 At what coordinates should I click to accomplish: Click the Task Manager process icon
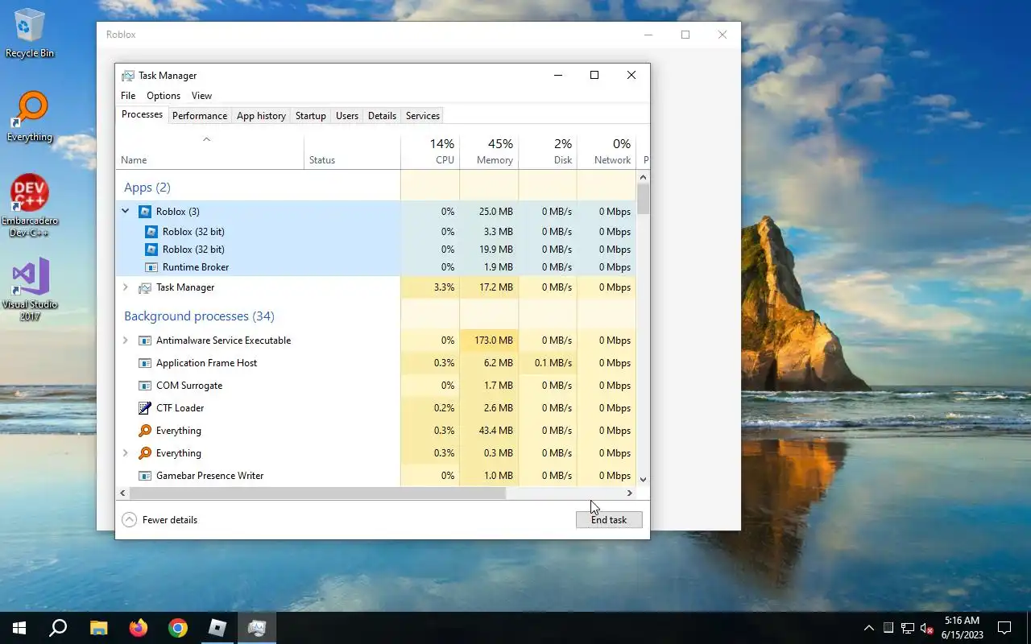click(145, 287)
